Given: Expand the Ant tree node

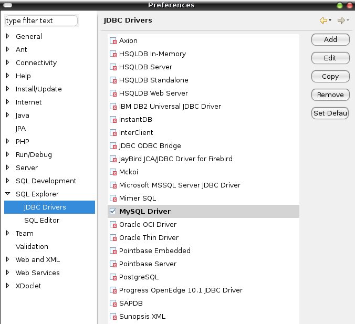Looking at the screenshot, I should point(7,49).
